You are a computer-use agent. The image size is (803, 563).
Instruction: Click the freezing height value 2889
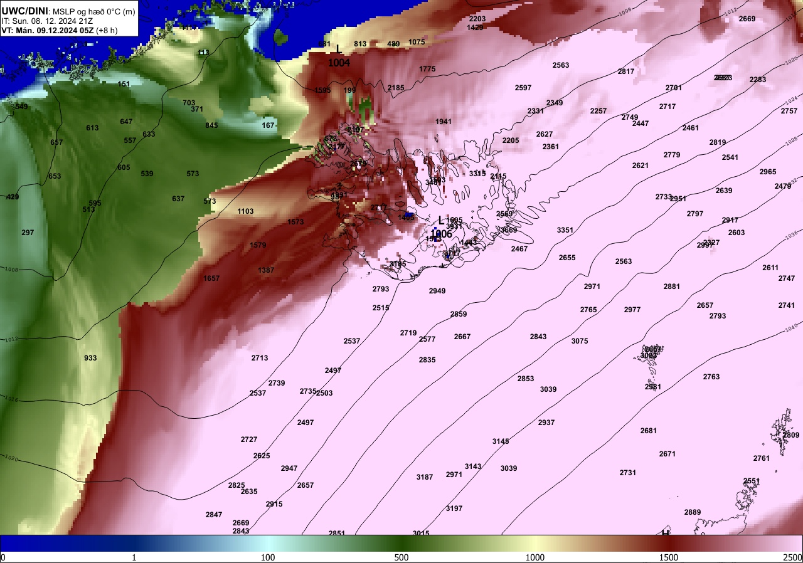[x=693, y=512]
